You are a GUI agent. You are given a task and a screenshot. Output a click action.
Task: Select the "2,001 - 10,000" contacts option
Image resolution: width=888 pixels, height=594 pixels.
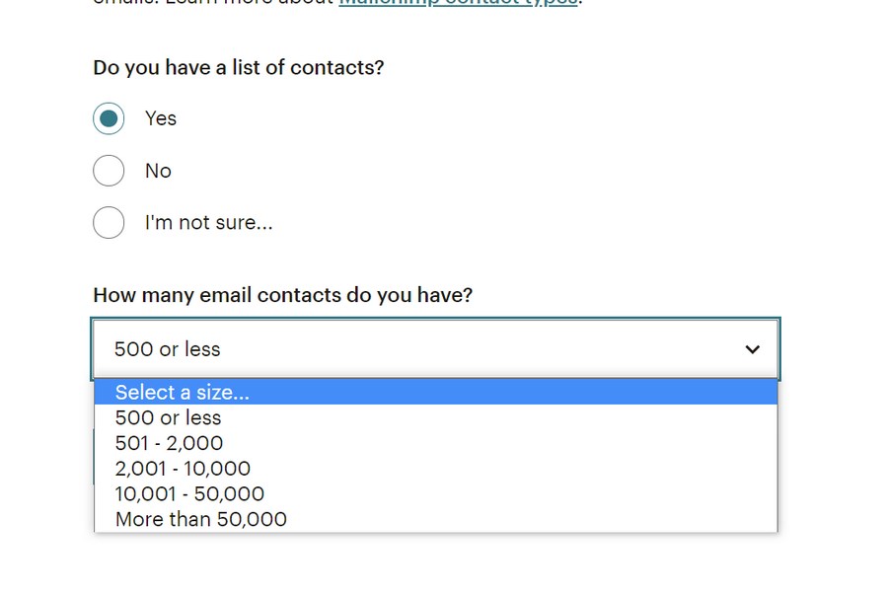pos(183,469)
